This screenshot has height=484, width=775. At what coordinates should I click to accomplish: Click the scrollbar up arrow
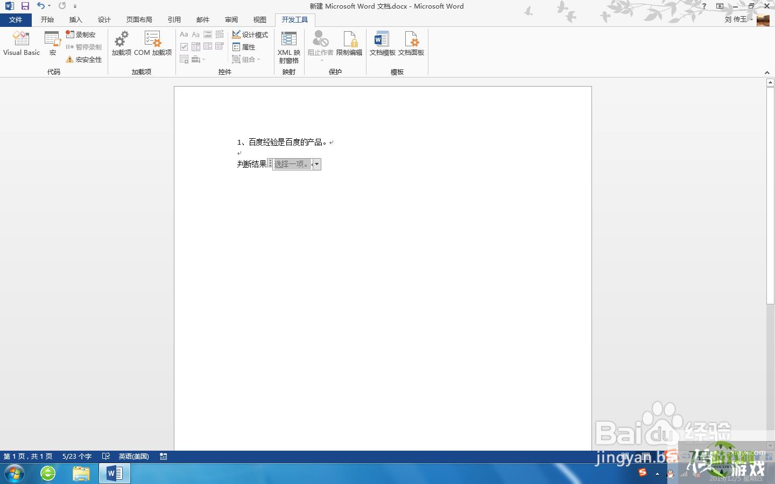tap(770, 83)
